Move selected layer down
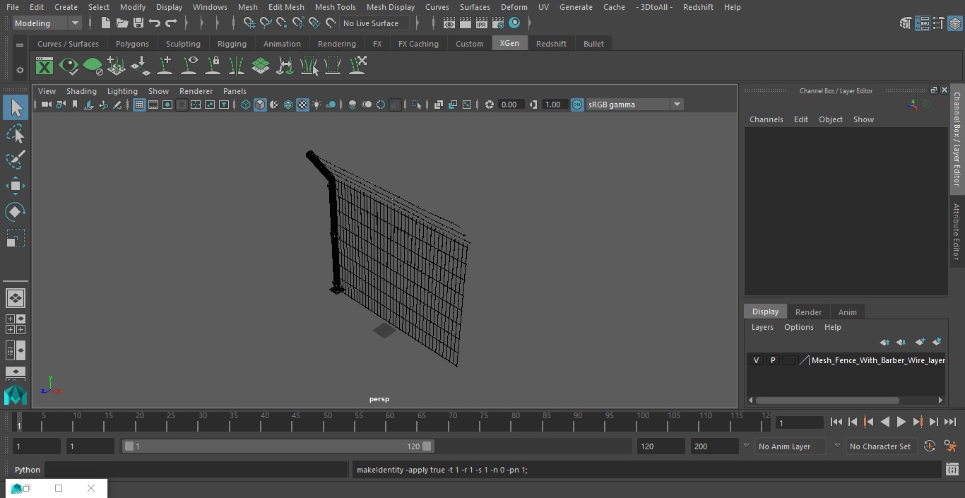The width and height of the screenshot is (965, 498). [901, 342]
